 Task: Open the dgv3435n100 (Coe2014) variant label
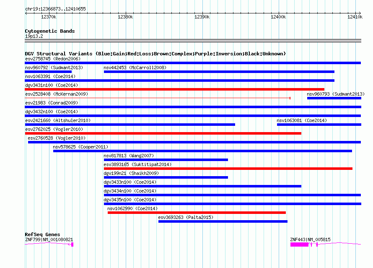pos(130,200)
